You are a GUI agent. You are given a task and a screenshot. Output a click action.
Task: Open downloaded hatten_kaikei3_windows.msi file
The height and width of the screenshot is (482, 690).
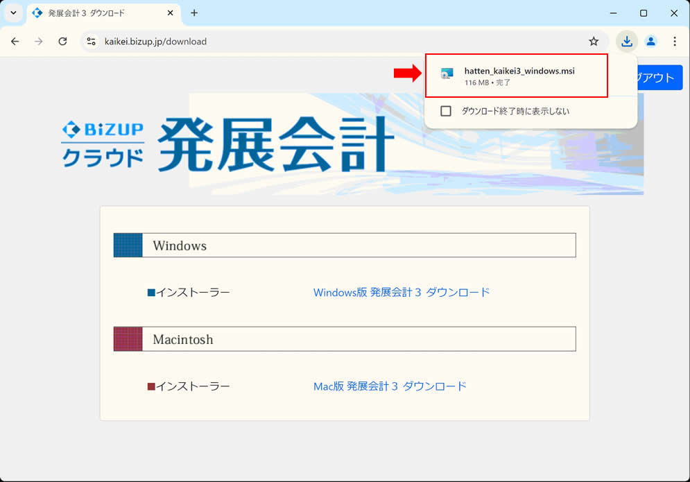click(x=517, y=76)
